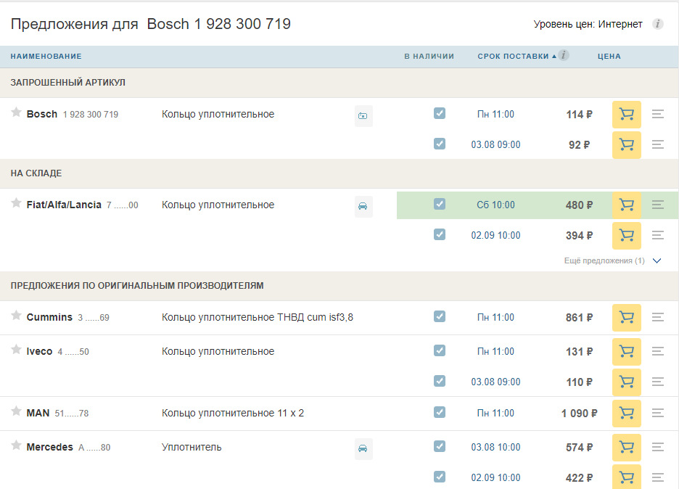The width and height of the screenshot is (679, 489).
Task: Click the Bosch row photo icon
Action: pos(363,115)
